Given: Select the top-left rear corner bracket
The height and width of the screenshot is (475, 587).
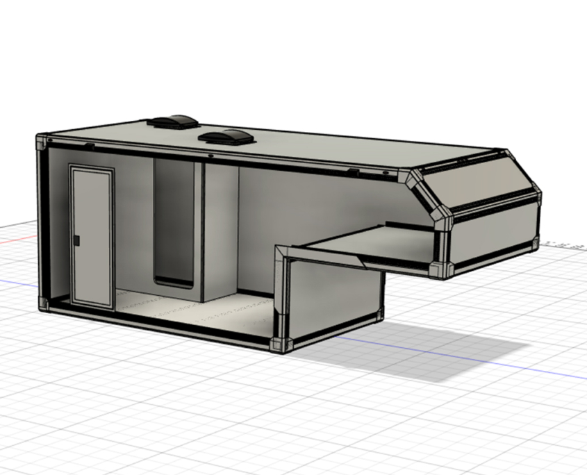Looking at the screenshot, I should (x=42, y=142).
